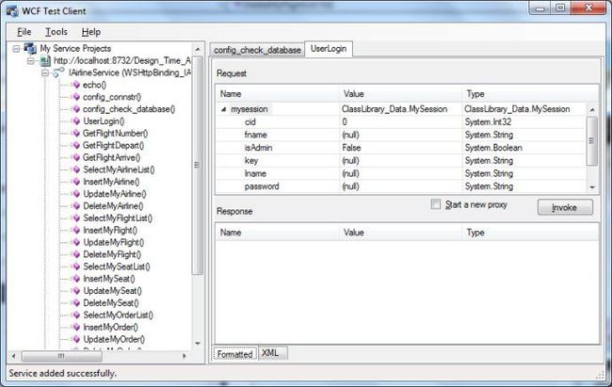This screenshot has width=612, height=387.
Task: Open the Tools menu
Action: (x=56, y=32)
